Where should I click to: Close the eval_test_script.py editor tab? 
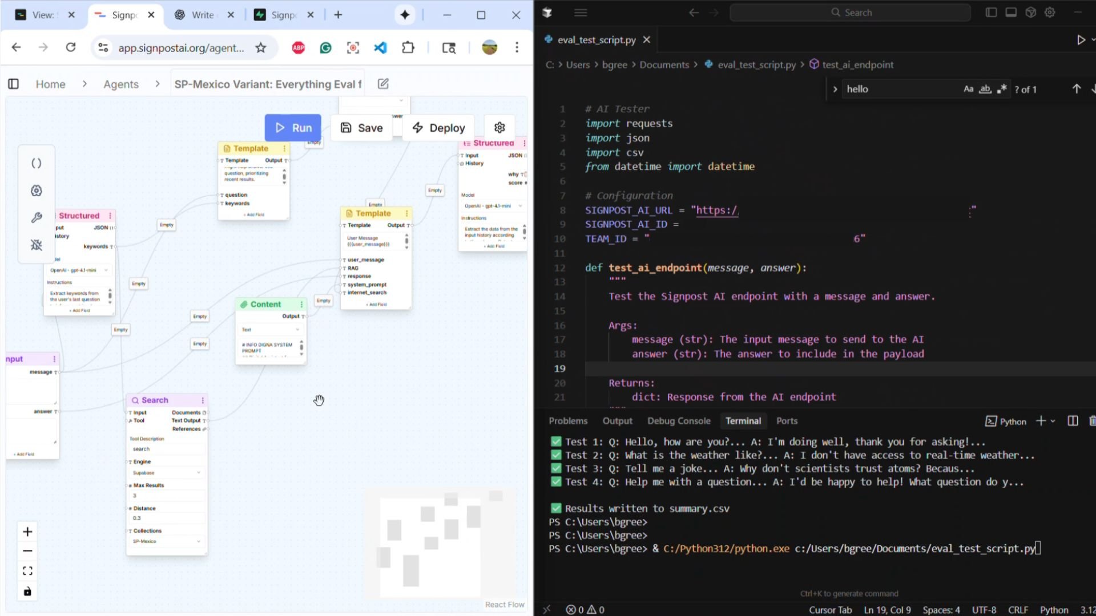tap(646, 40)
